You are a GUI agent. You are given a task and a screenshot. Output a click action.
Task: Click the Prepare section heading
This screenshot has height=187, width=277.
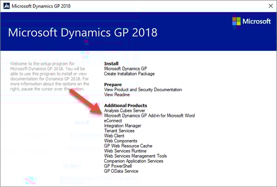[113, 85]
